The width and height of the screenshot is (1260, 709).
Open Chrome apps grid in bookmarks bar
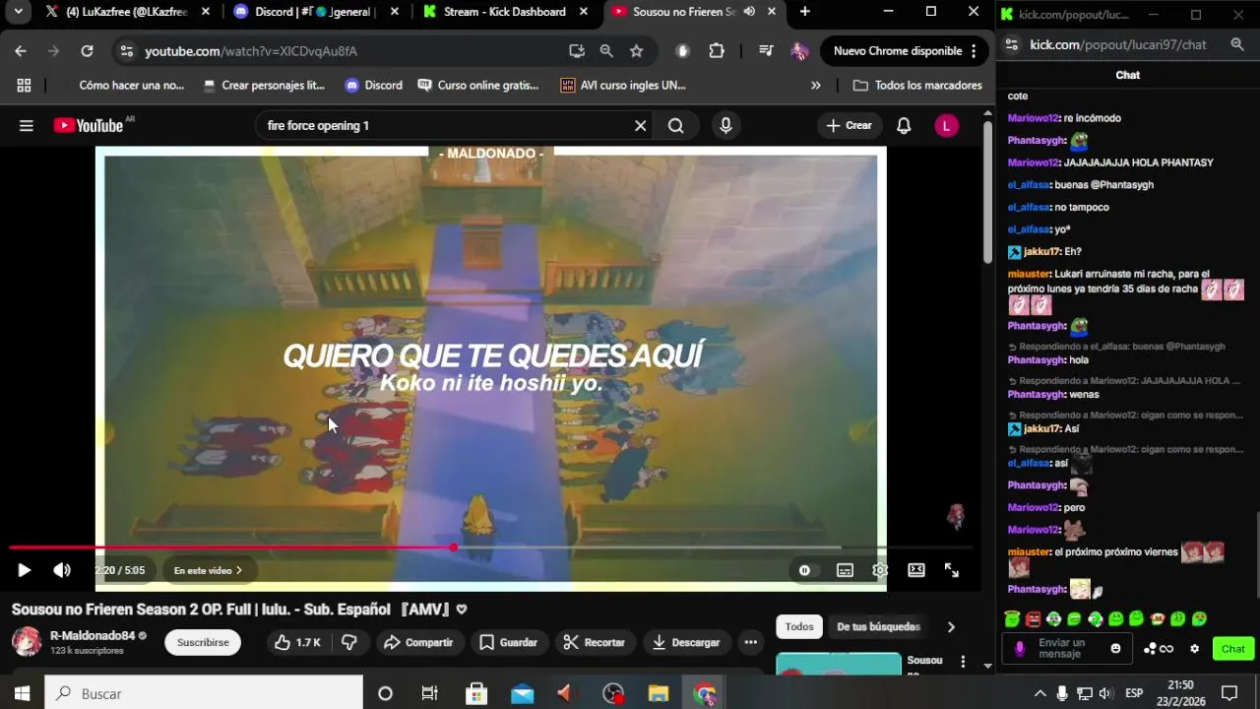coord(24,86)
